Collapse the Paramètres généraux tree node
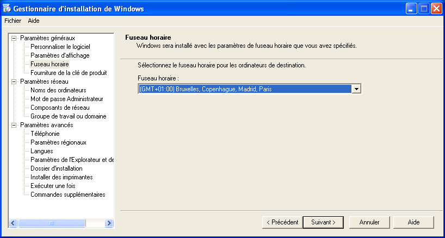This screenshot has height=238, width=445. (x=14, y=38)
